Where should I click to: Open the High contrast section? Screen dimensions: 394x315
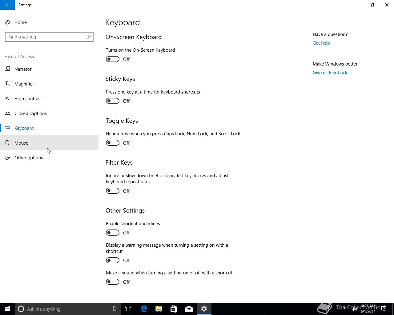(28, 99)
